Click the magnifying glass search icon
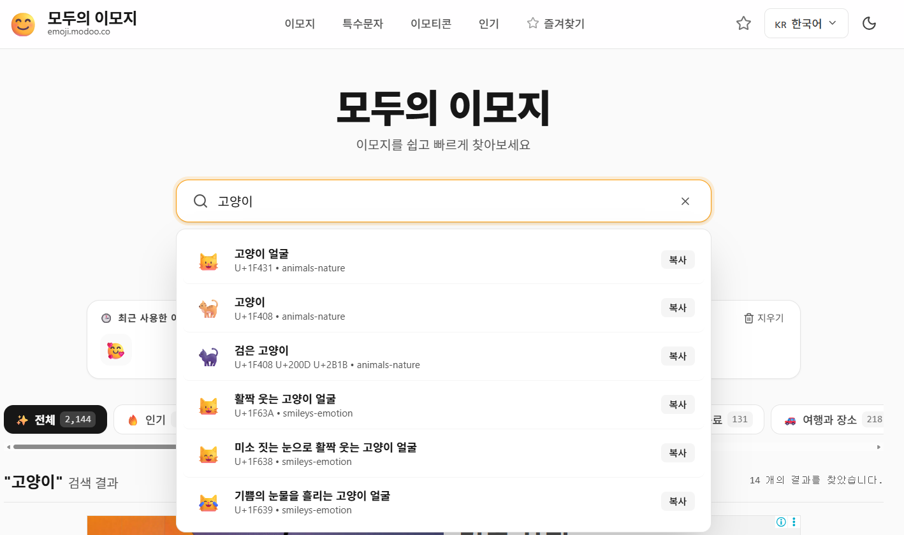 tap(200, 201)
